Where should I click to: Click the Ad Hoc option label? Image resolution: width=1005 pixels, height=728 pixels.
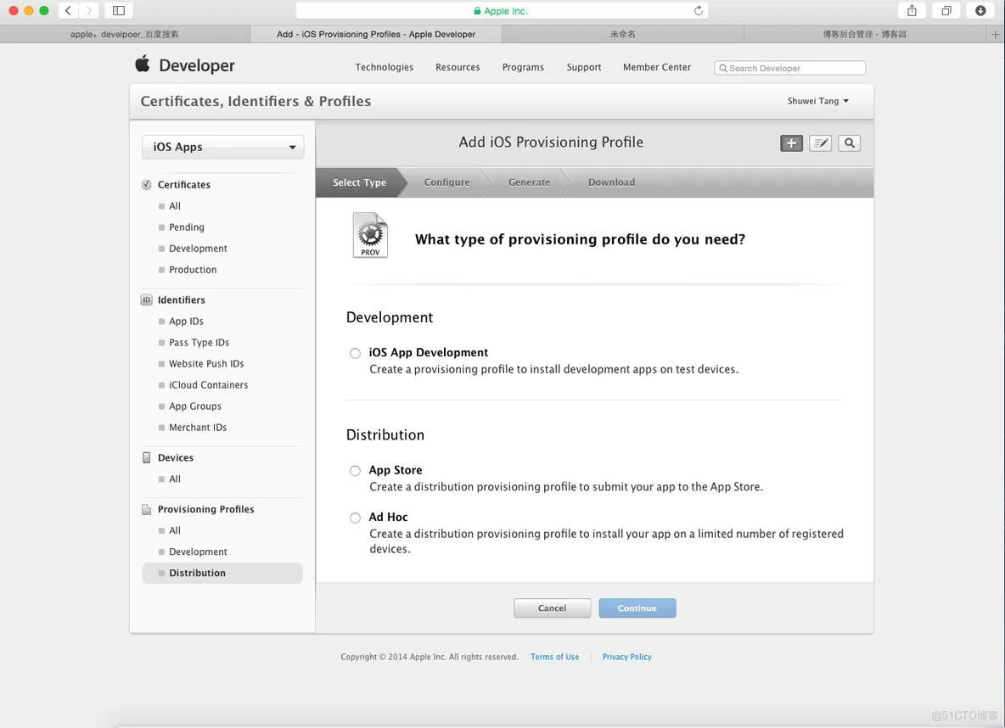(x=389, y=518)
